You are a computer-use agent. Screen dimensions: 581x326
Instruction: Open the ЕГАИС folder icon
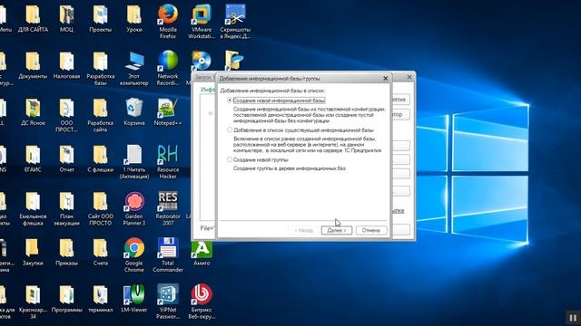[33, 155]
